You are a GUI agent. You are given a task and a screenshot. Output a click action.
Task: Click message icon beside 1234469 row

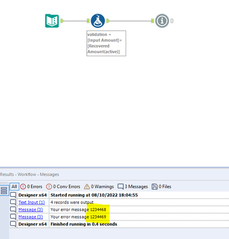13,217
